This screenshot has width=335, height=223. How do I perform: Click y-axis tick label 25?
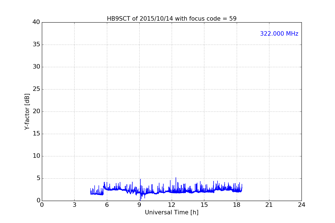click(36, 89)
